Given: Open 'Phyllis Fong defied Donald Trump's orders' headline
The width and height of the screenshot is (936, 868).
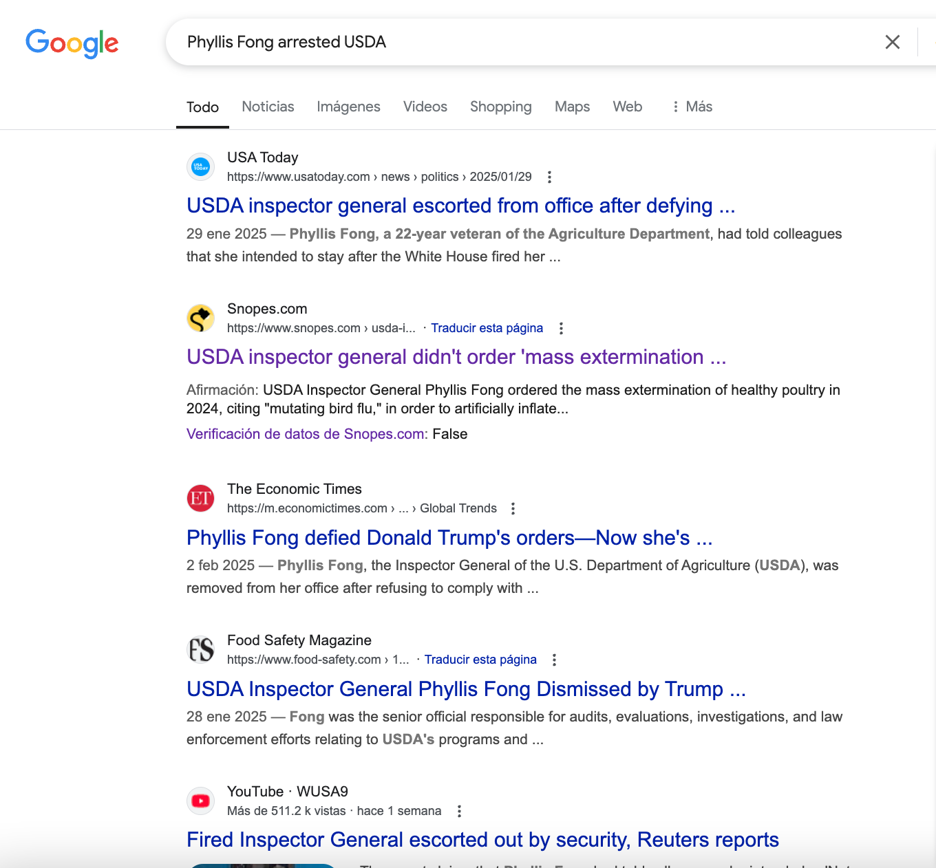Looking at the screenshot, I should (449, 538).
